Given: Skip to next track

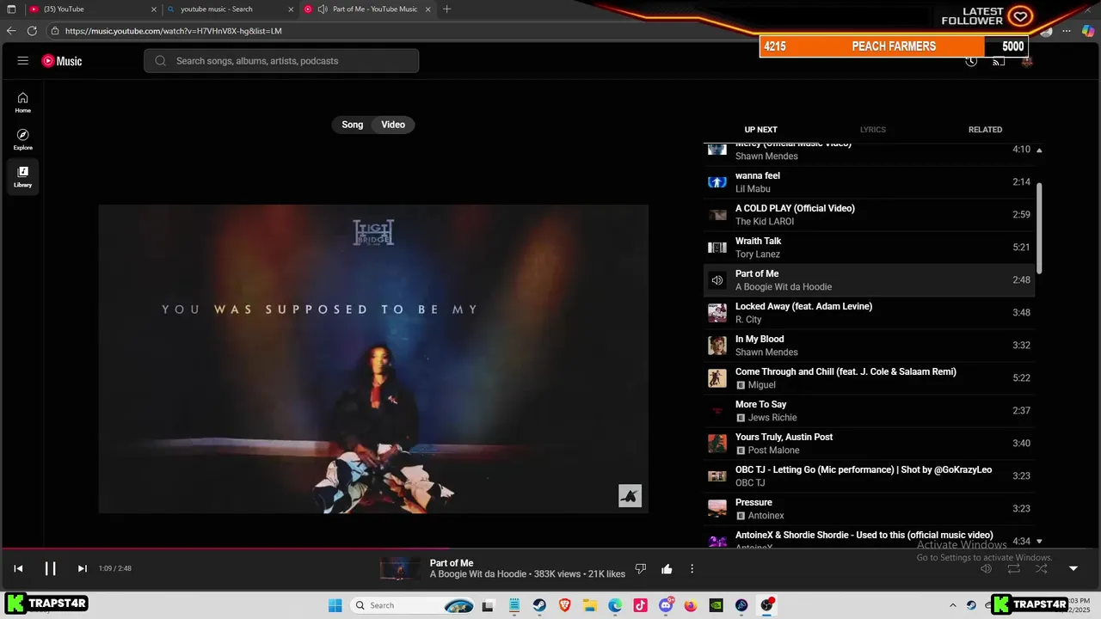Looking at the screenshot, I should point(83,568).
